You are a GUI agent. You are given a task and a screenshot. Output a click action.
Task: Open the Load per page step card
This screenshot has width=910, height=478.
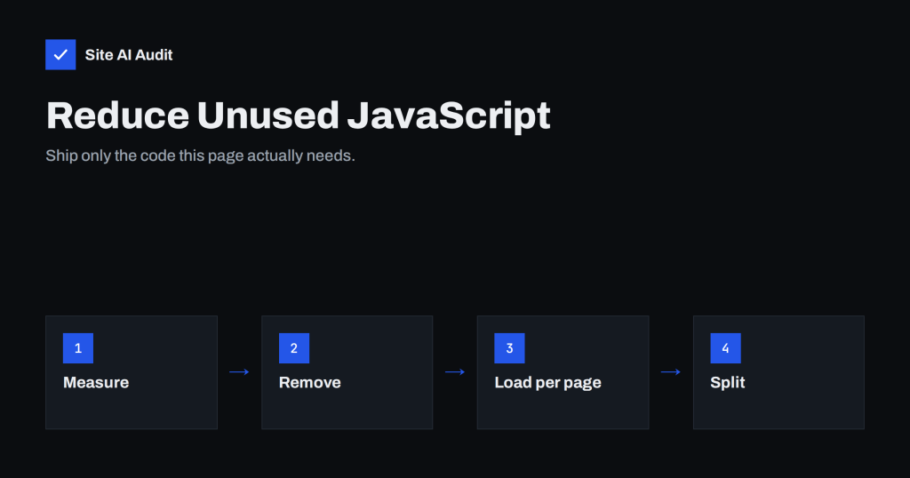tap(563, 372)
